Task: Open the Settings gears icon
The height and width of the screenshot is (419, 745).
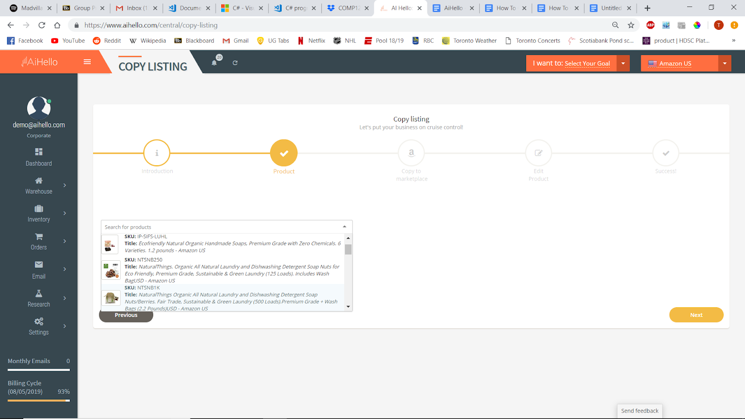Action: (39, 321)
